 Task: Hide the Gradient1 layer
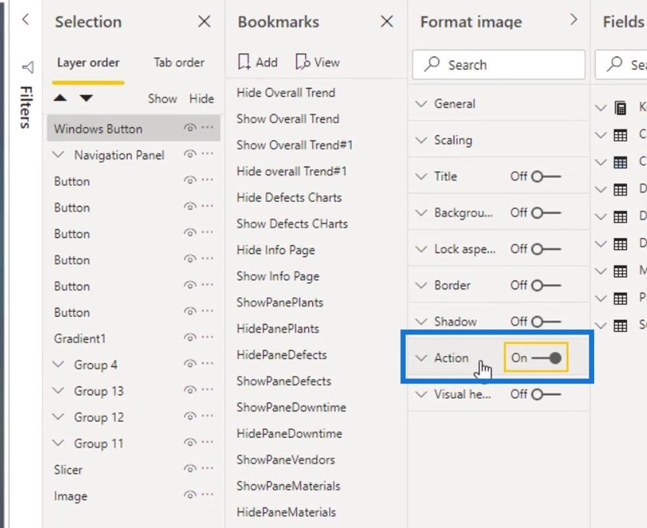coord(190,338)
